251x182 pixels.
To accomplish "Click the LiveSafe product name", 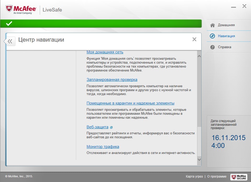I will pyautogui.click(x=52, y=10).
